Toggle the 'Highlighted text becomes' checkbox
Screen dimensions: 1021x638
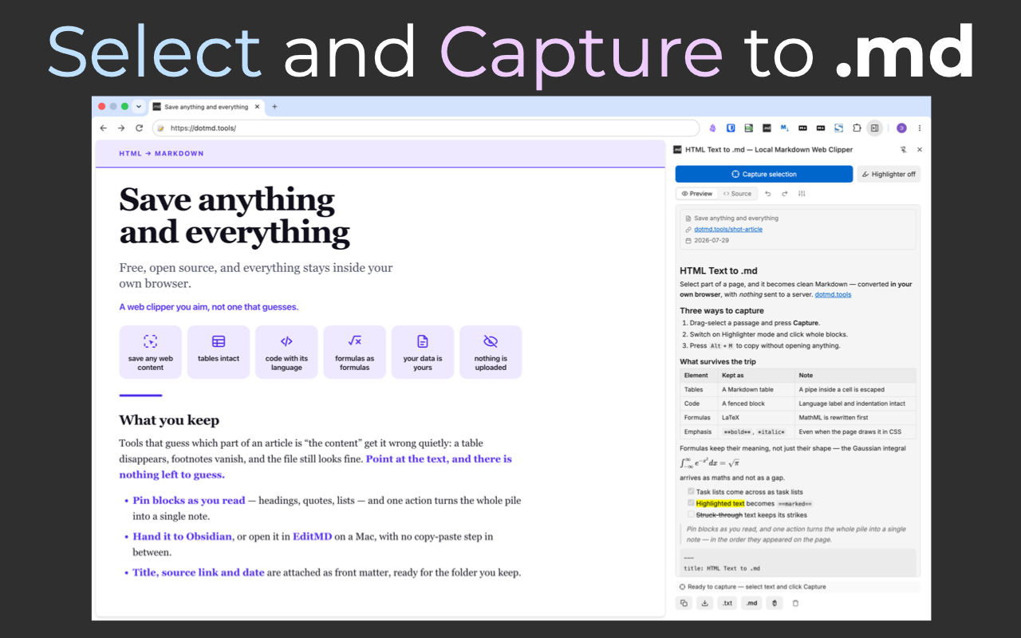coord(691,503)
